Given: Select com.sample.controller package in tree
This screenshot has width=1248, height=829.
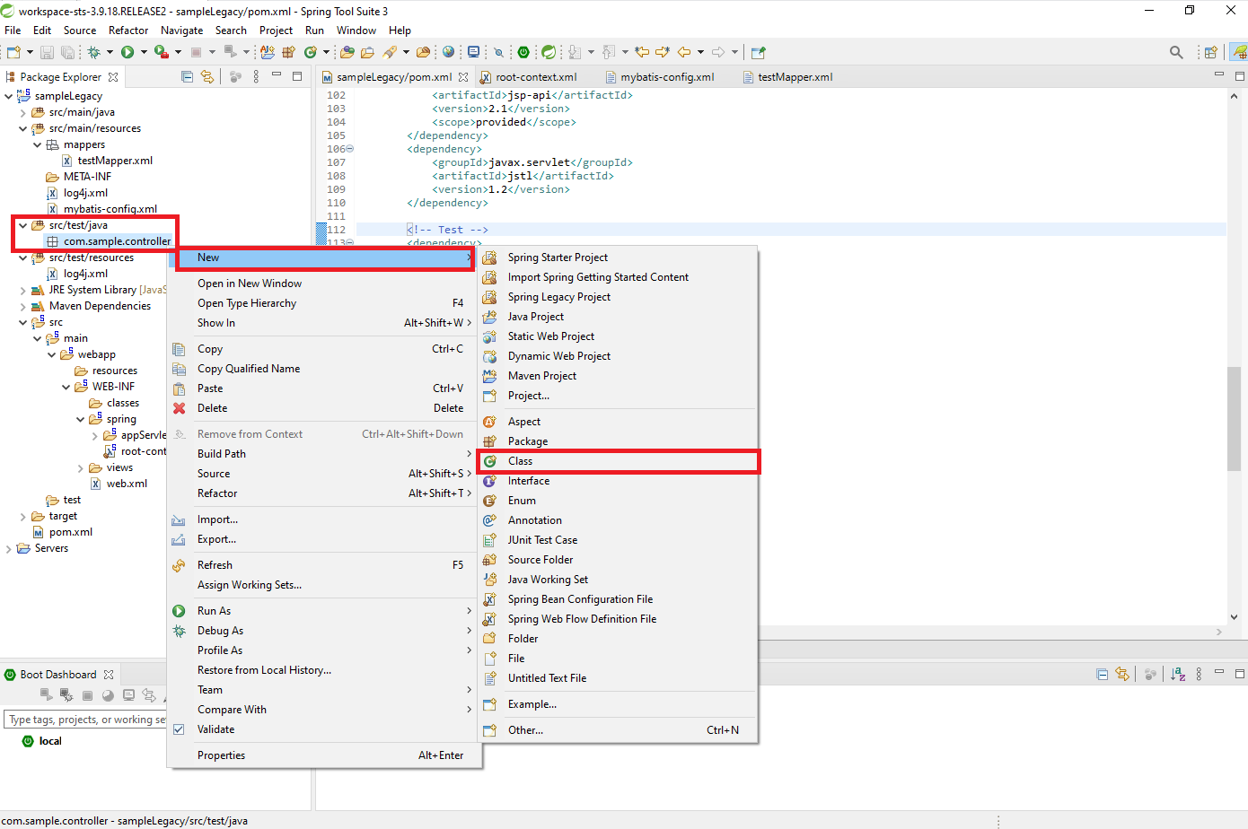Looking at the screenshot, I should [x=117, y=241].
